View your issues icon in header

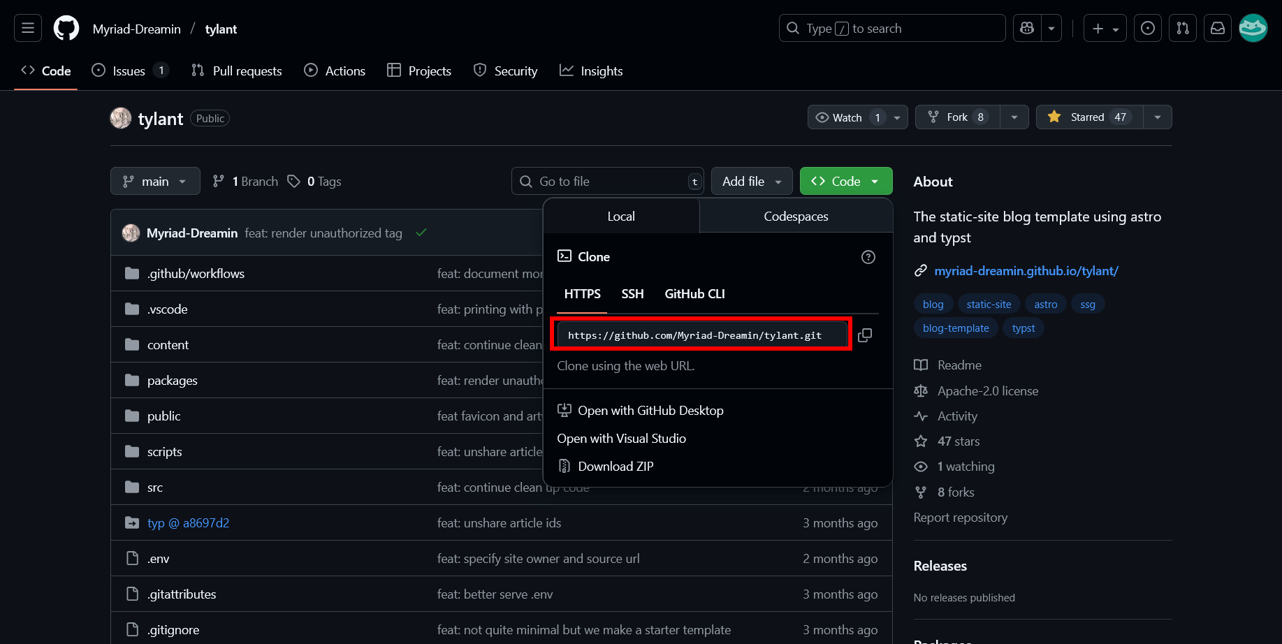[1148, 29]
